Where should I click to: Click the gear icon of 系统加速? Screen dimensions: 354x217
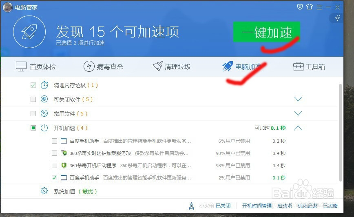coord(44,191)
